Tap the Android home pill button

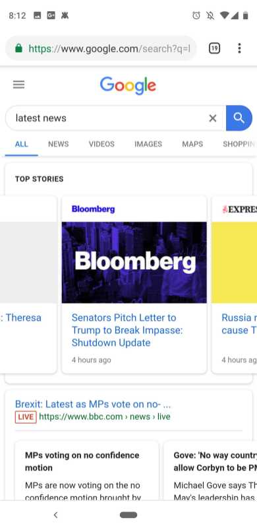click(x=128, y=515)
